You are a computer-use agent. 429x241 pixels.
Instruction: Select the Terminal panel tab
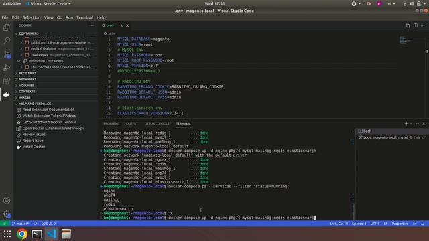coord(183,123)
